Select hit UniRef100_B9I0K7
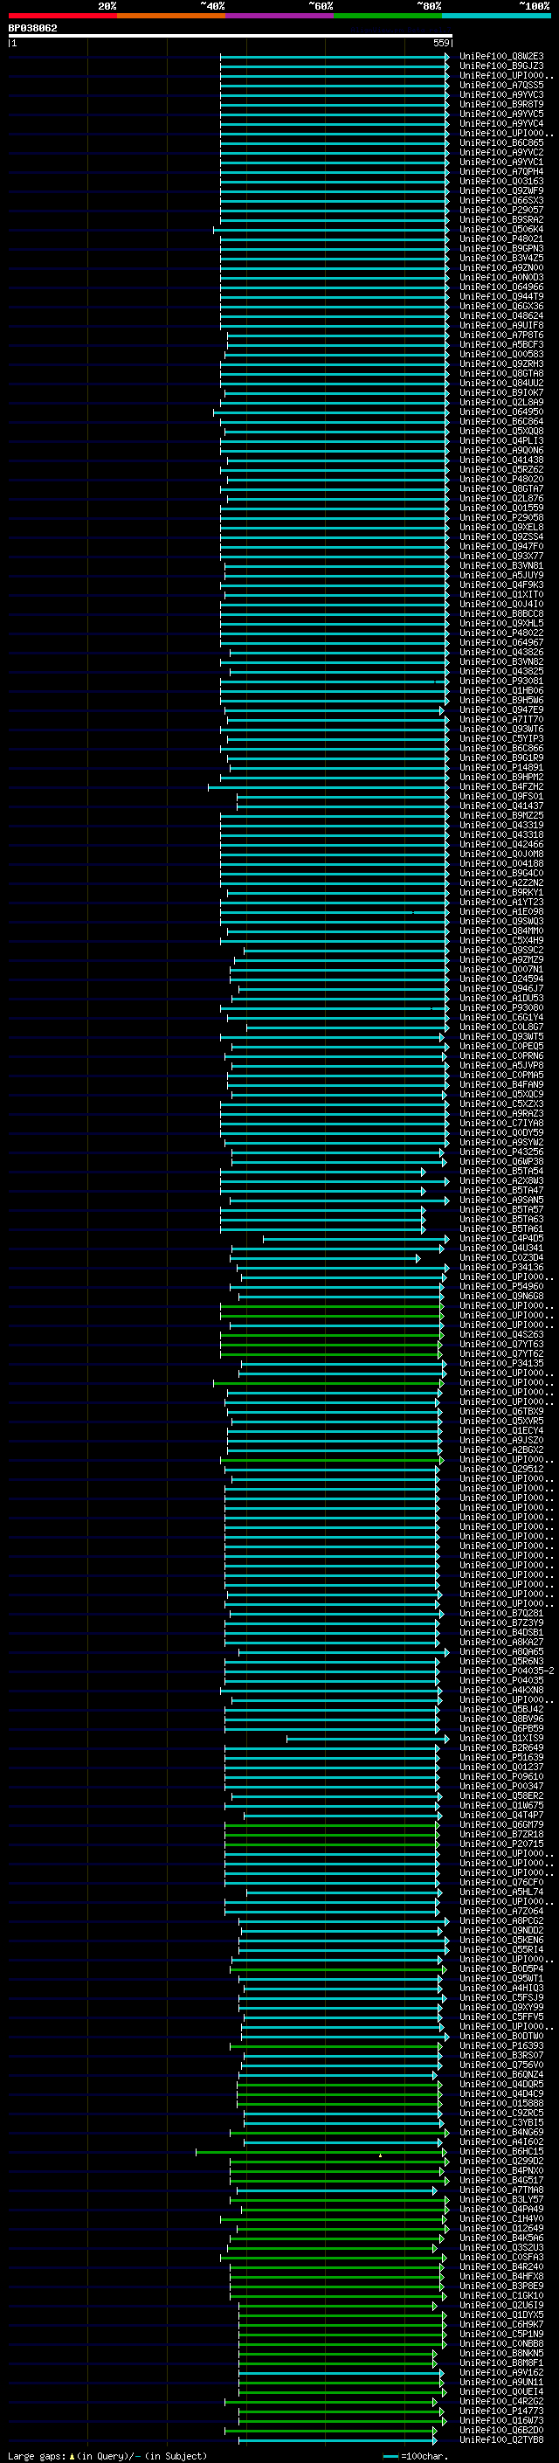 coord(501,392)
